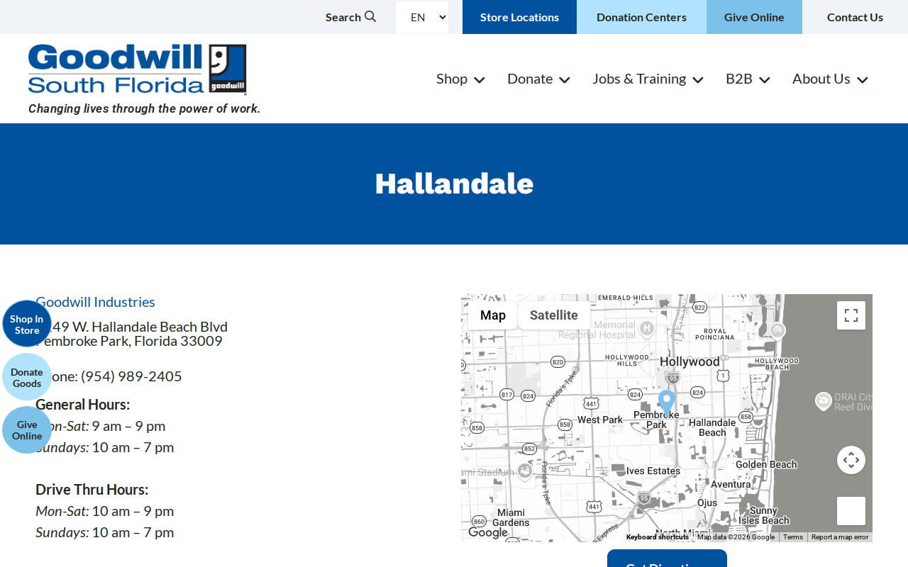Click the Drive Thru Hours heading
Screen dimensions: 908x567
coord(92,490)
